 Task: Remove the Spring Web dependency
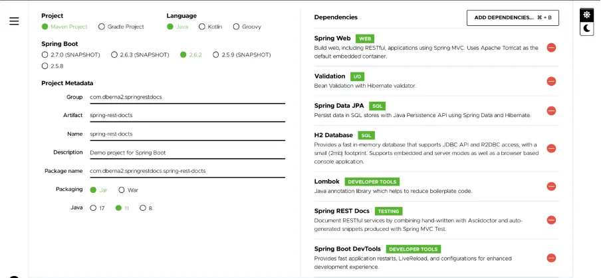tap(551, 47)
